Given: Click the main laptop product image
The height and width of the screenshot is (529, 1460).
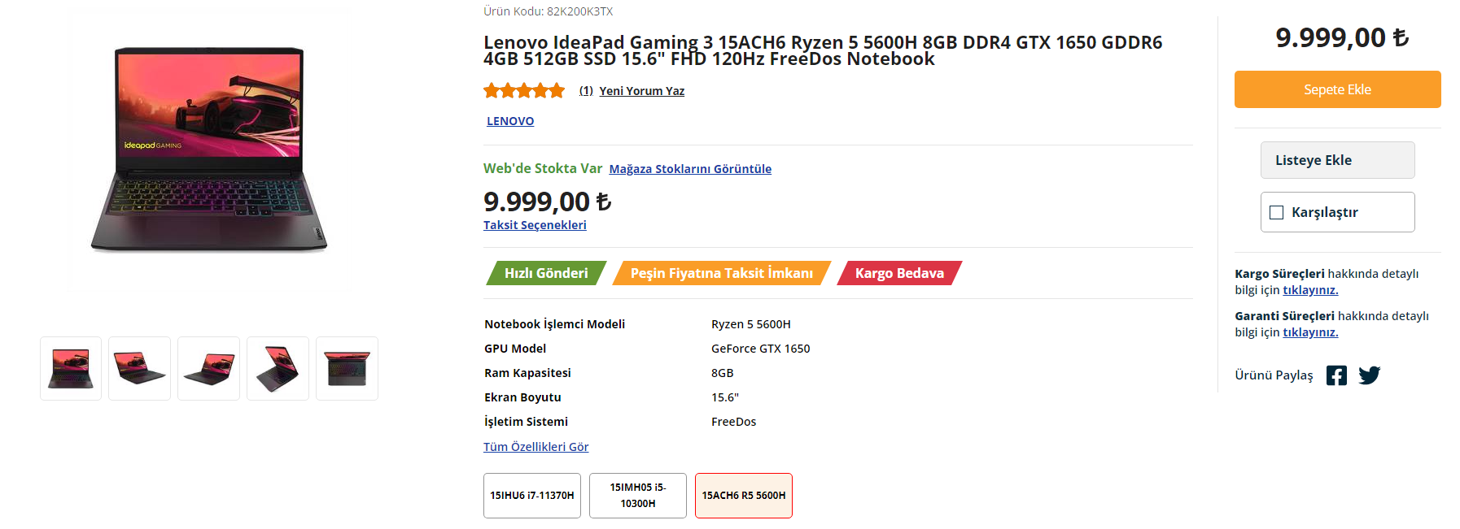Looking at the screenshot, I should 209,150.
